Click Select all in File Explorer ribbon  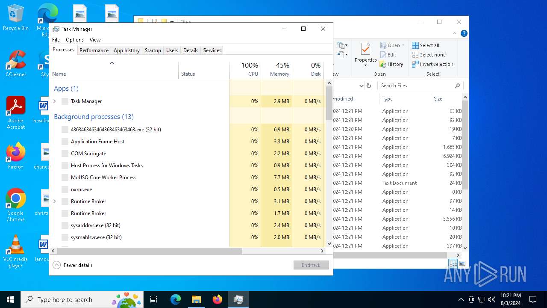[x=426, y=45]
